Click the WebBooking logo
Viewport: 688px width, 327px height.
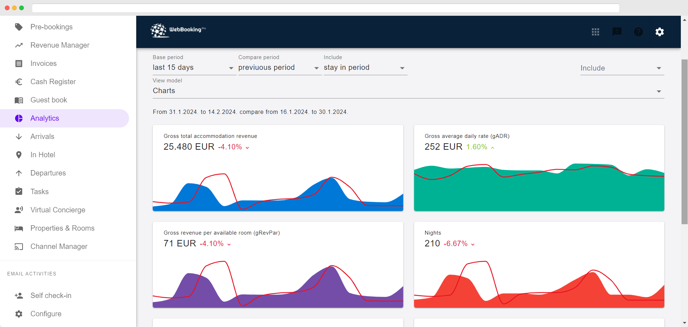178,30
